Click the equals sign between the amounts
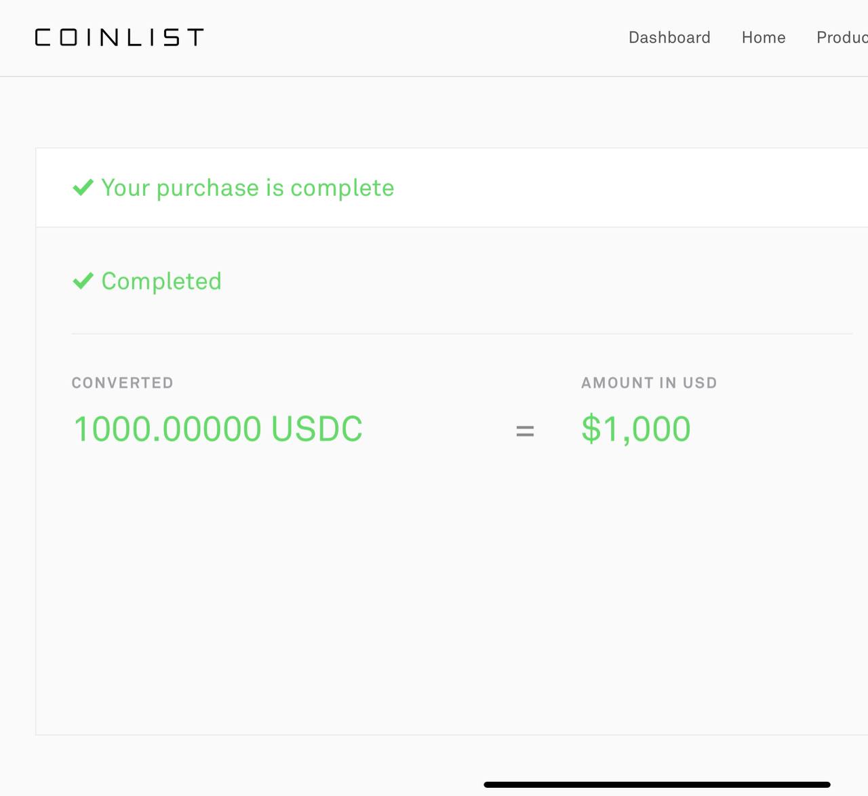Screen dimensions: 868x796 525,431
